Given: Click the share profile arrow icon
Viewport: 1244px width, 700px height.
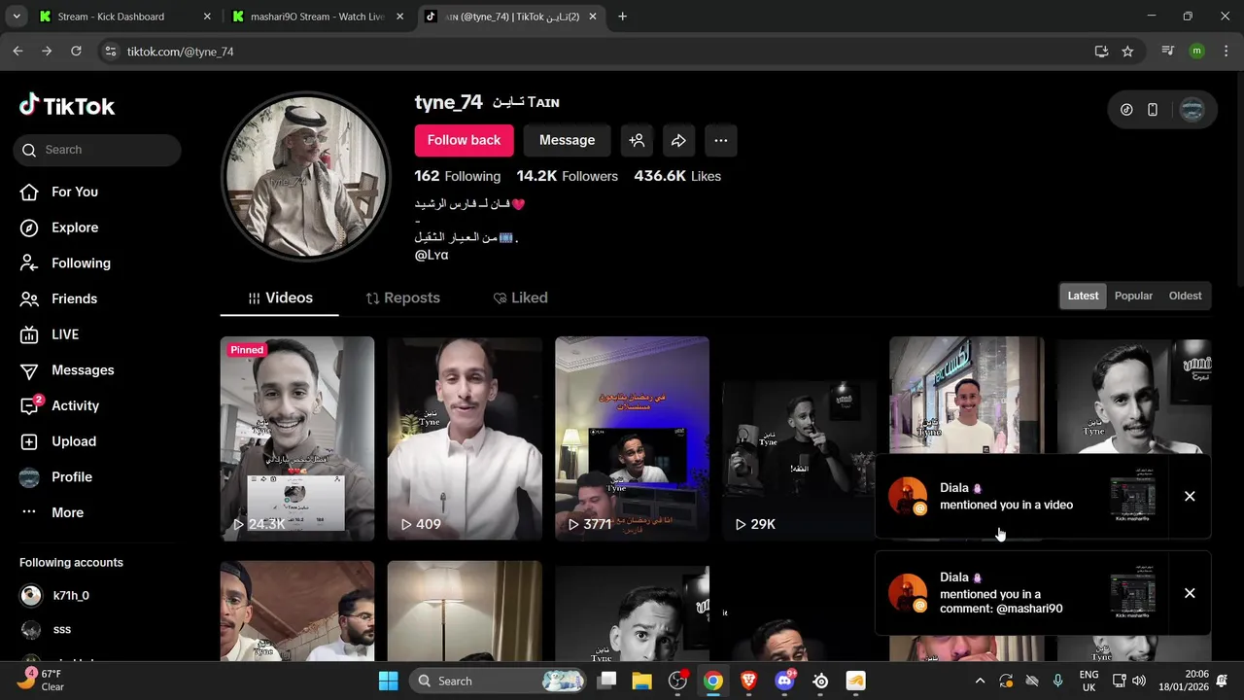Looking at the screenshot, I should [x=678, y=140].
